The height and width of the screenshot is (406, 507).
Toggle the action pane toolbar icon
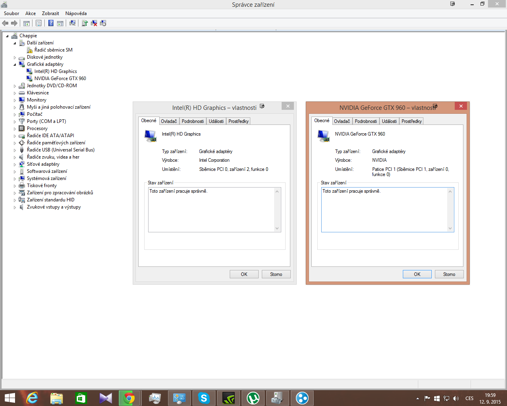coord(60,23)
